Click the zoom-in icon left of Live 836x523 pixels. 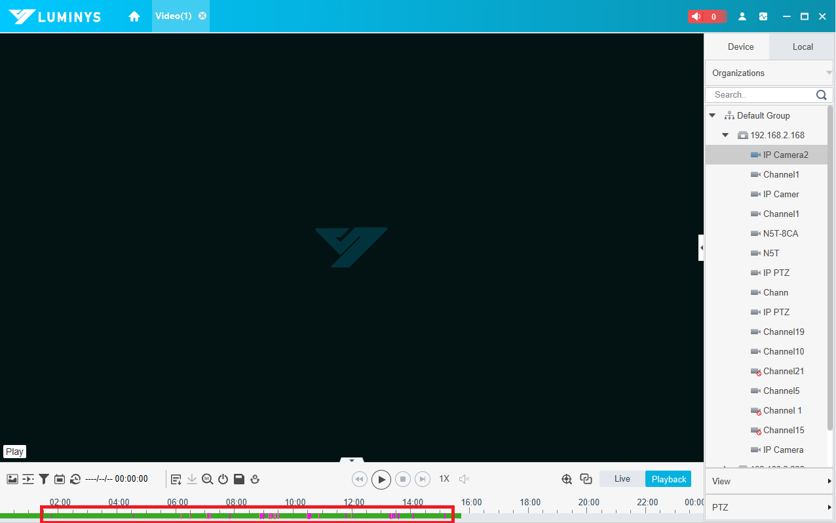[567, 479]
